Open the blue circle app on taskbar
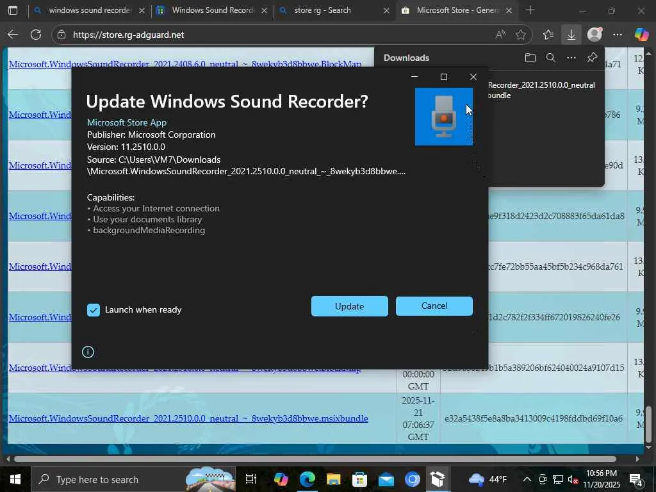Viewport: 656px width, 492px height. [413, 479]
